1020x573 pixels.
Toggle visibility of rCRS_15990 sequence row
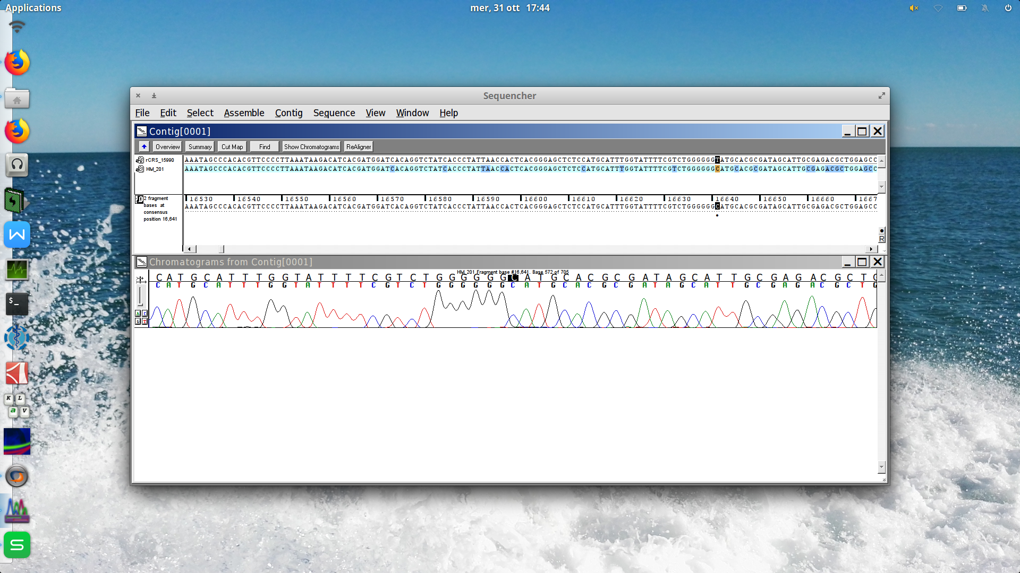pos(139,160)
